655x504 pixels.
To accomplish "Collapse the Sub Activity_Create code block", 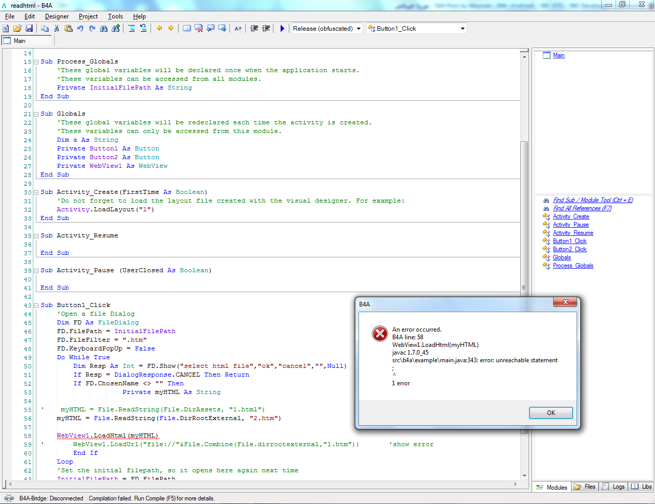I will point(36,192).
